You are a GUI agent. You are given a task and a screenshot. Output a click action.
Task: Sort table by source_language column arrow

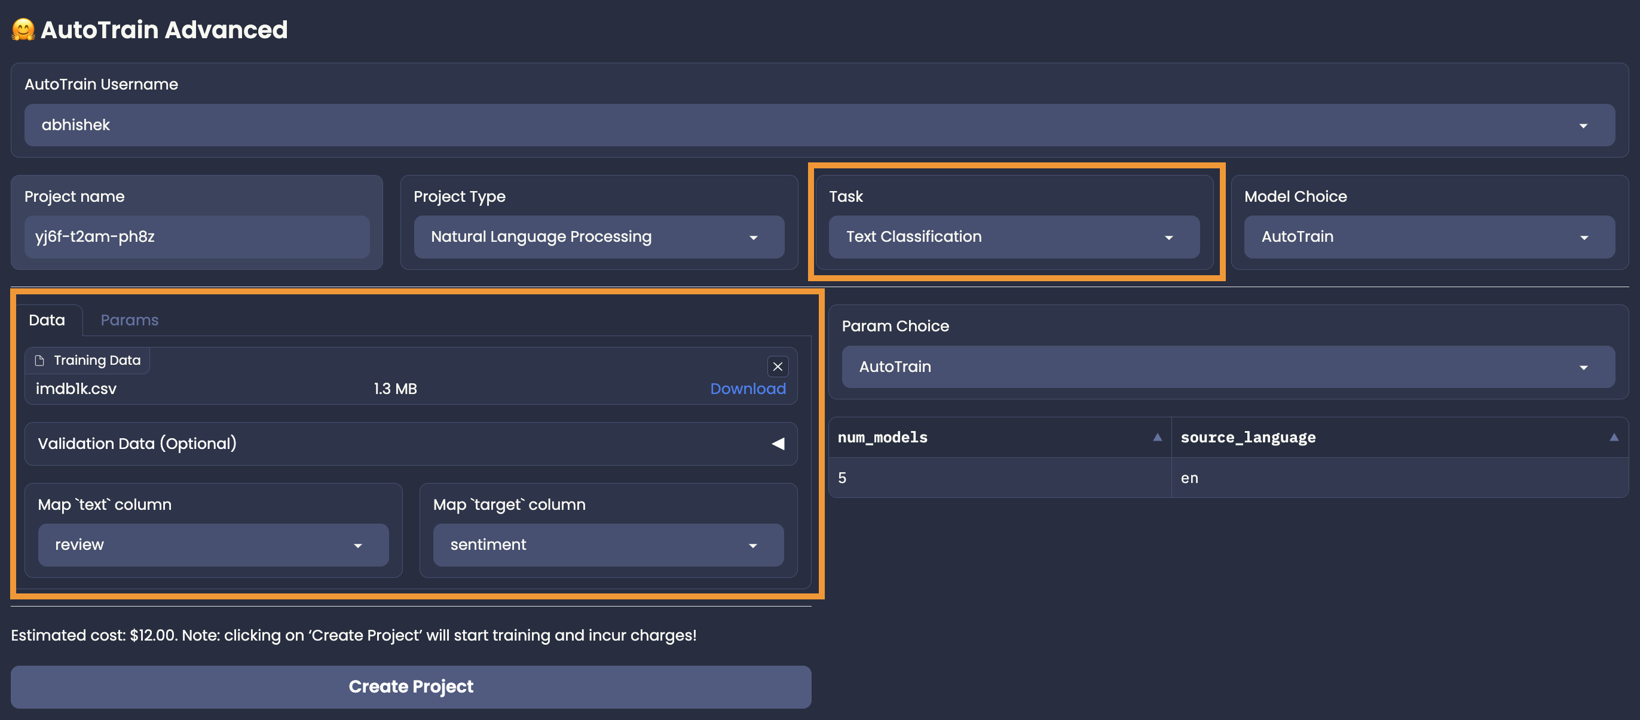pos(1613,437)
